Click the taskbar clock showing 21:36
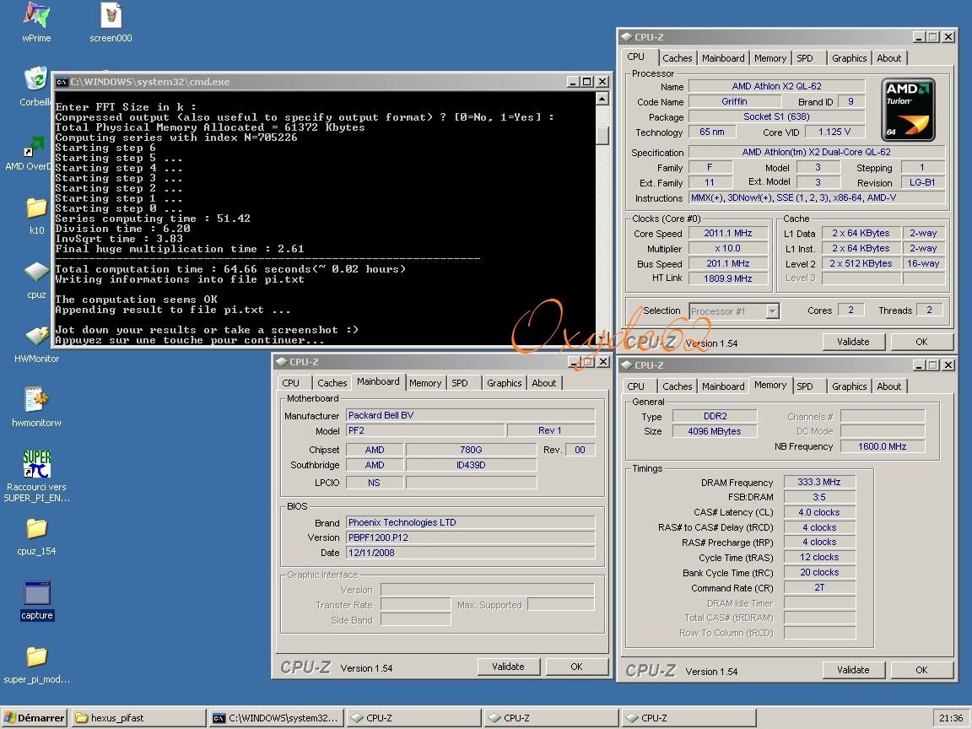972x729 pixels. click(951, 718)
